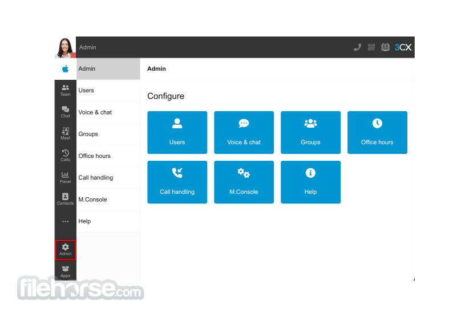Click the 3CX logo

(x=403, y=47)
